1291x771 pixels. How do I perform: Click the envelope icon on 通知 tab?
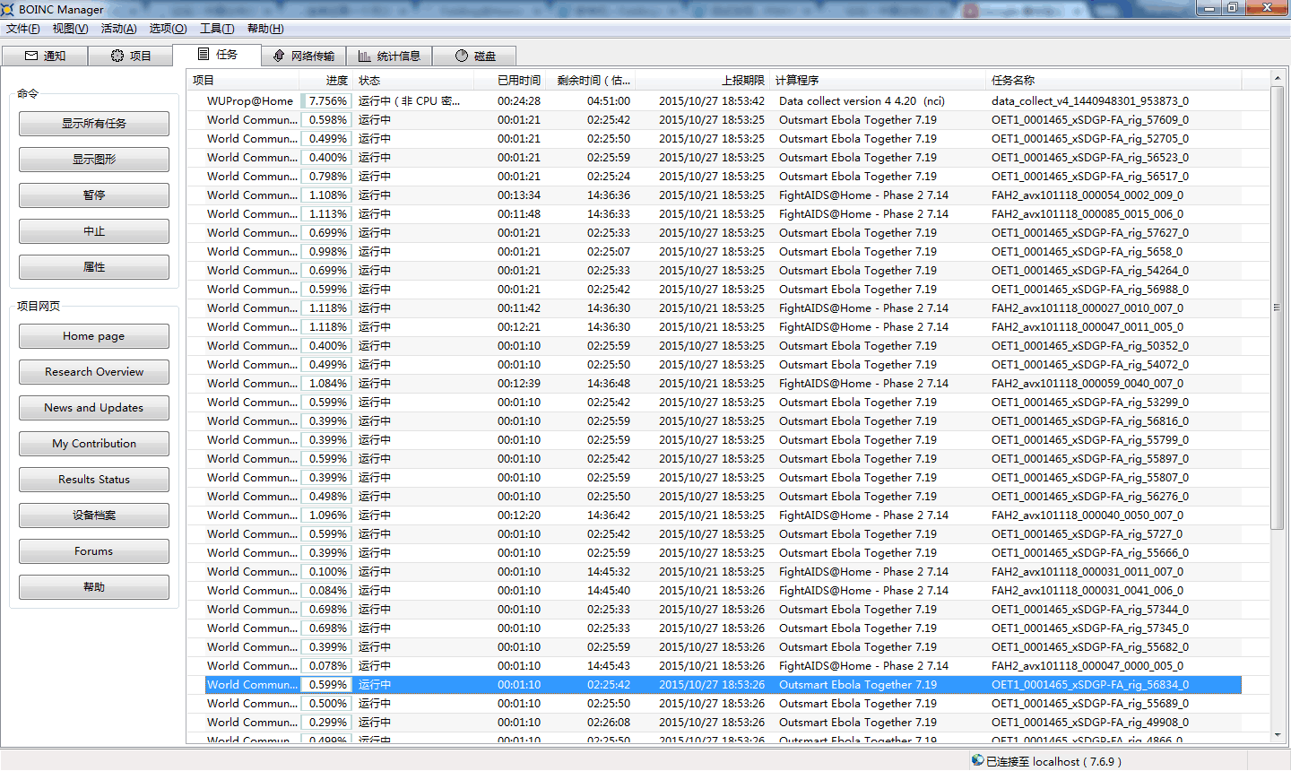(31, 56)
